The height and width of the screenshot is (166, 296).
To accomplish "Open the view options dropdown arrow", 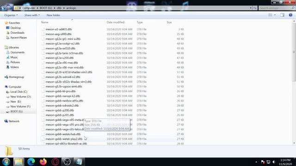I will tap(275, 15).
